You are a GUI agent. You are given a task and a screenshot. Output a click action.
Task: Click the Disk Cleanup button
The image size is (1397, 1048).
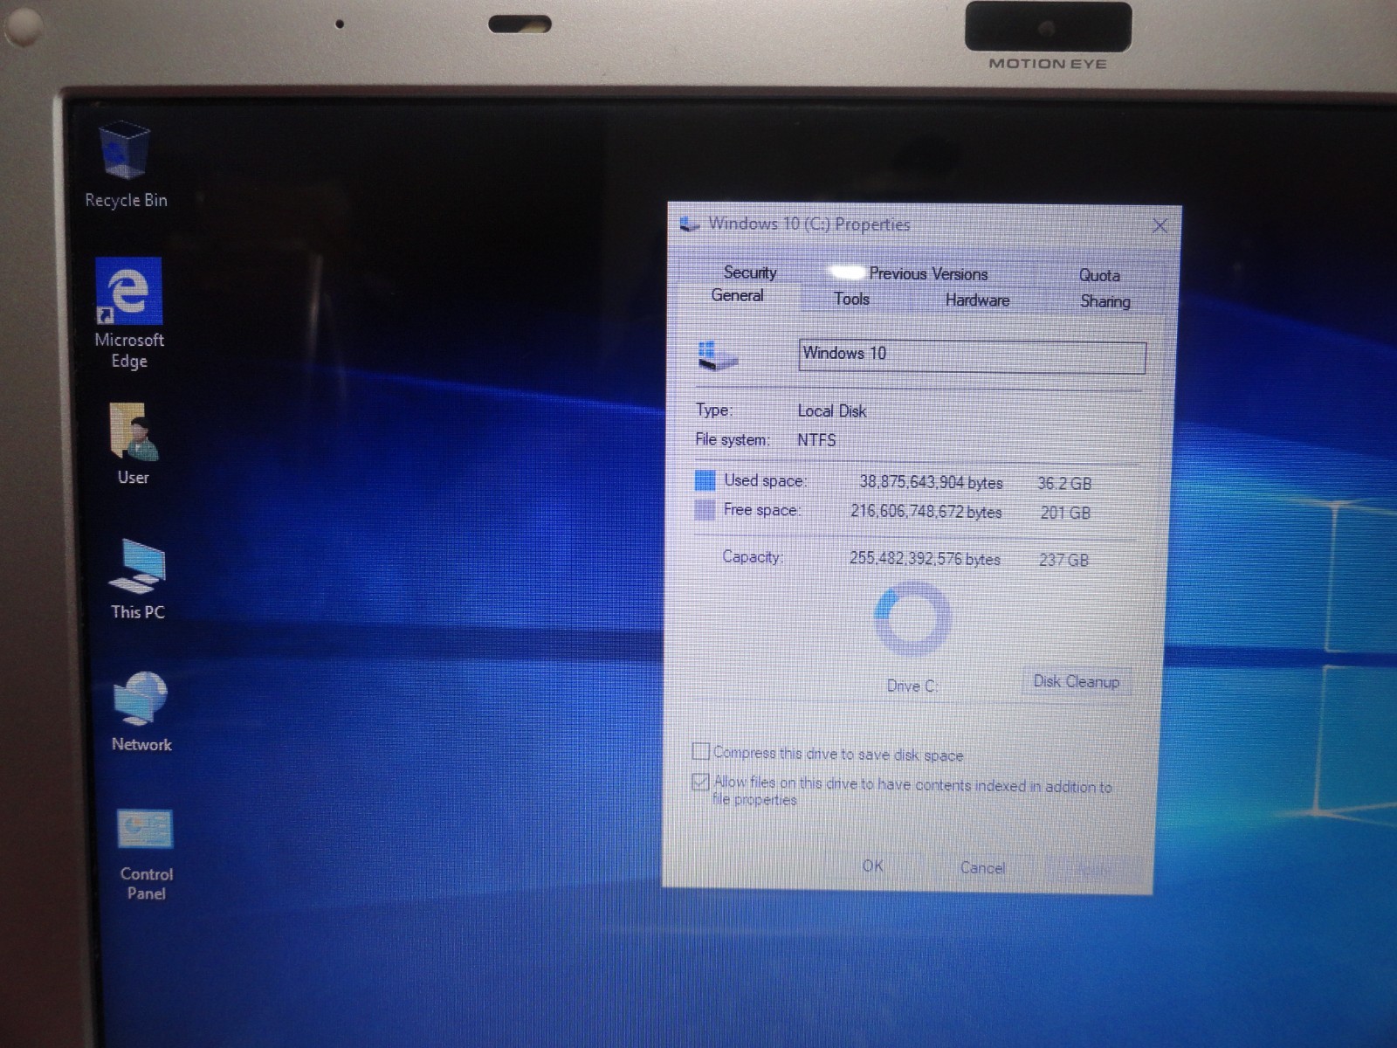[1077, 682]
